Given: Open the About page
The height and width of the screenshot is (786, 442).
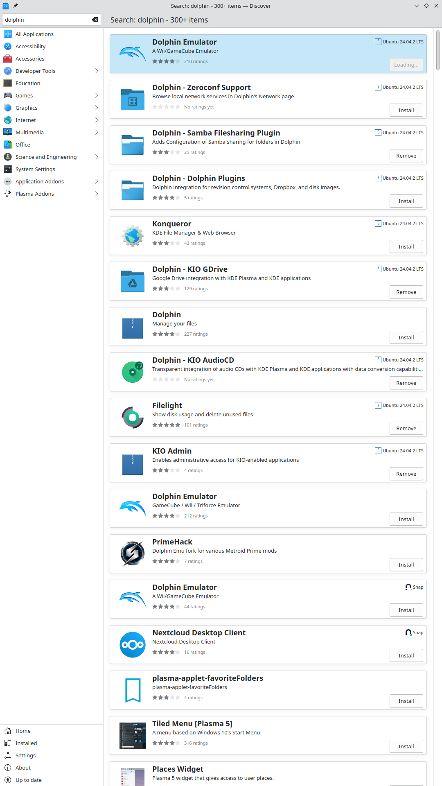Looking at the screenshot, I should 51,768.
